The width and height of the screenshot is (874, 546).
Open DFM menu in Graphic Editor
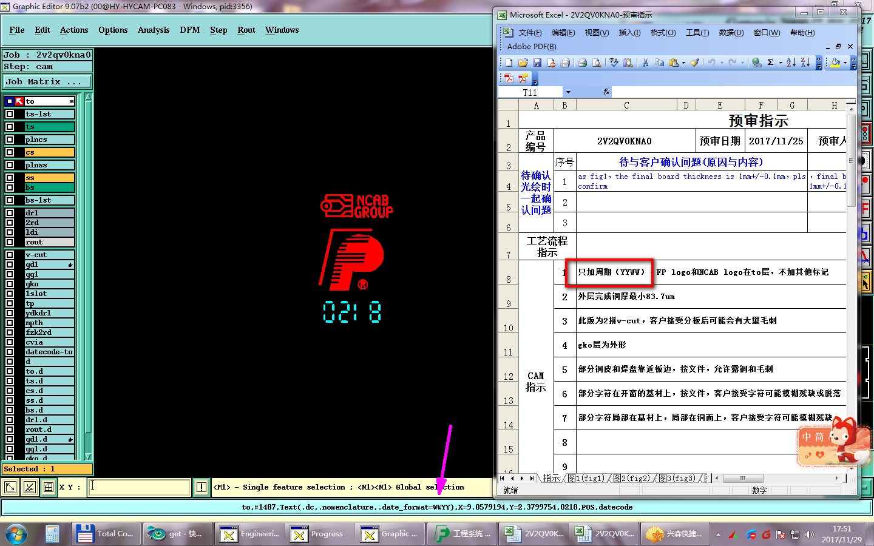pyautogui.click(x=190, y=30)
